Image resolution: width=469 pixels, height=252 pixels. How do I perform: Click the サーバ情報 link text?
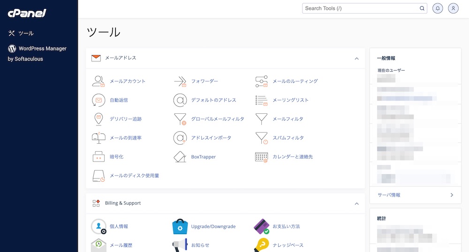click(x=389, y=195)
